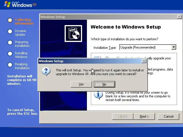This screenshot has height=137, width=183.
Task: Click the 'During Setup, it is normal' note
Action: (138, 96)
